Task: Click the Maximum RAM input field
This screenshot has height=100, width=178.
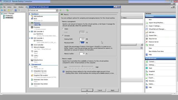Action: click(82, 42)
